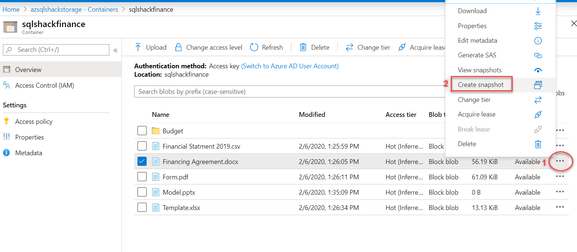The image size is (577, 252).
Task: Click the Edit metadata info icon
Action: click(x=538, y=41)
